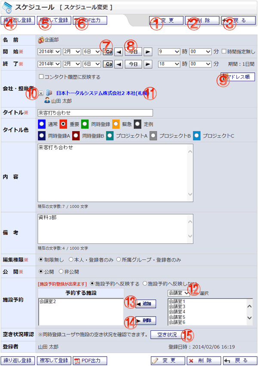The image size is (258, 366).
Task: Select 公開 radio button
Action: (41, 271)
